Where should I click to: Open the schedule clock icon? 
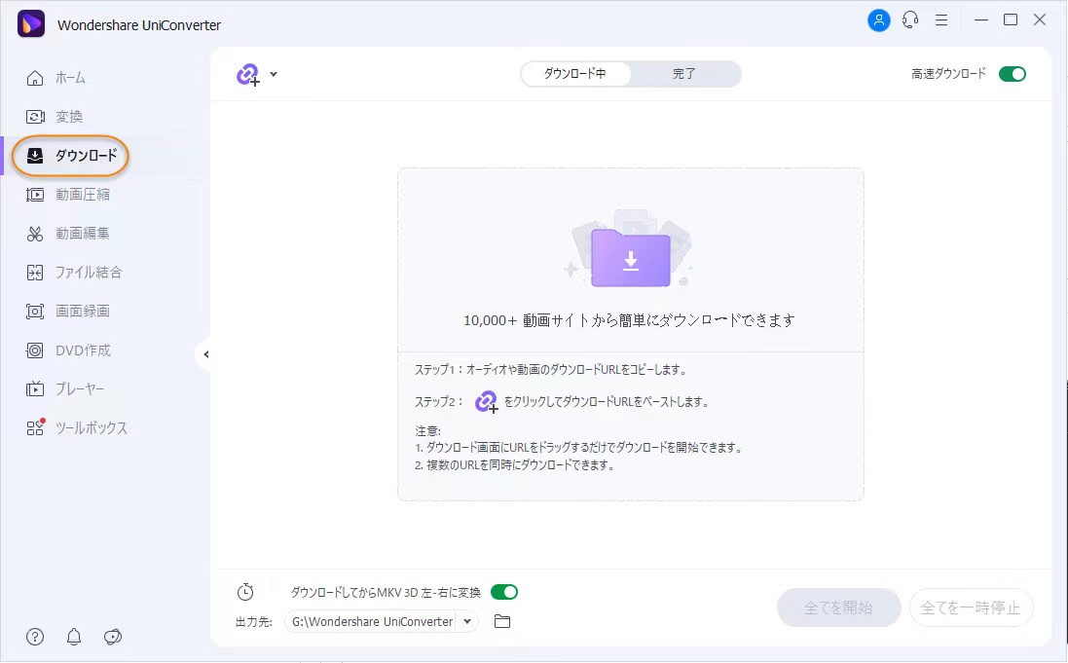click(245, 592)
